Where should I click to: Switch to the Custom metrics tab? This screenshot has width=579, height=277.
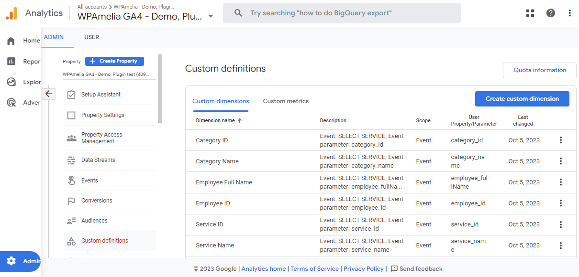[x=286, y=101]
